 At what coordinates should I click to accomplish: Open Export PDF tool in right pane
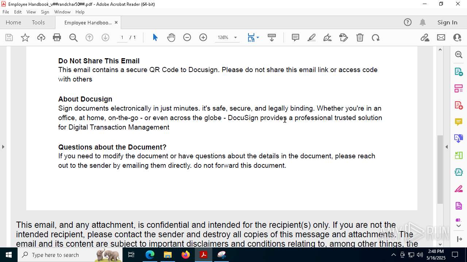pos(459,72)
